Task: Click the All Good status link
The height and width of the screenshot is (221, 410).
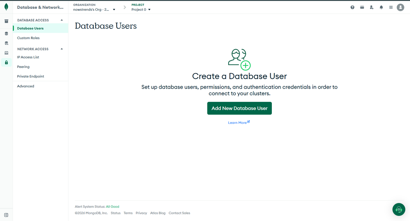Action: [x=113, y=207]
